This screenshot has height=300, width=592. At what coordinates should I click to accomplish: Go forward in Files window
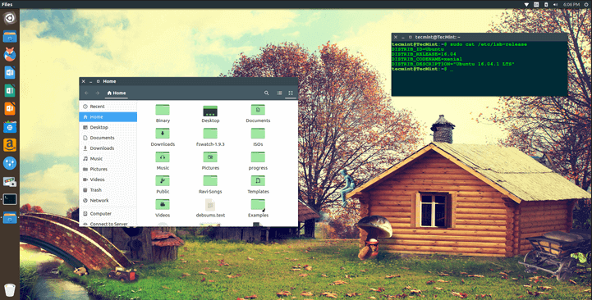pos(98,93)
